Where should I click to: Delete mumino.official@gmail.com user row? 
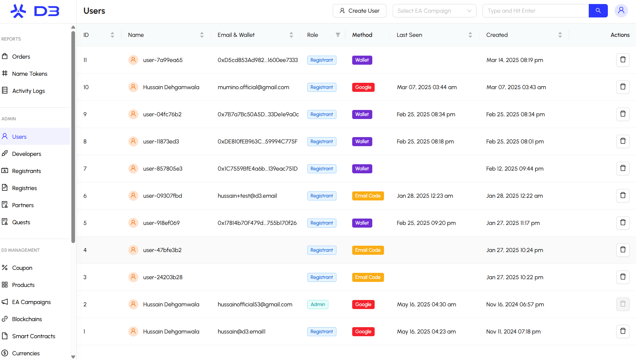point(623,87)
